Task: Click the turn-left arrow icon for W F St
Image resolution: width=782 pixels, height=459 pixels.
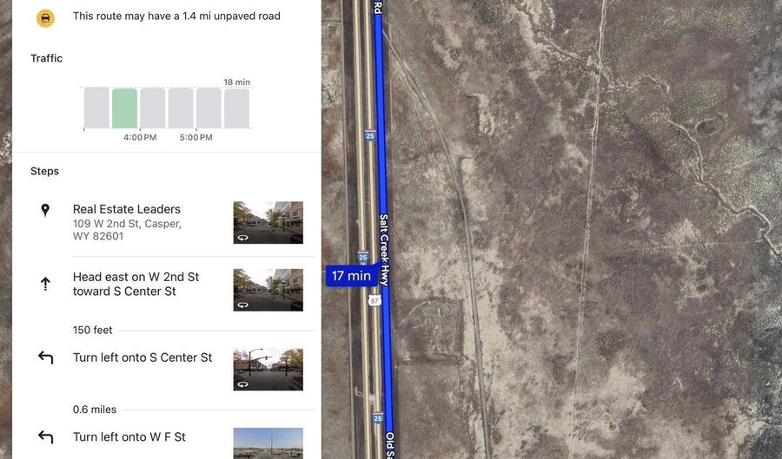Action: (x=45, y=437)
